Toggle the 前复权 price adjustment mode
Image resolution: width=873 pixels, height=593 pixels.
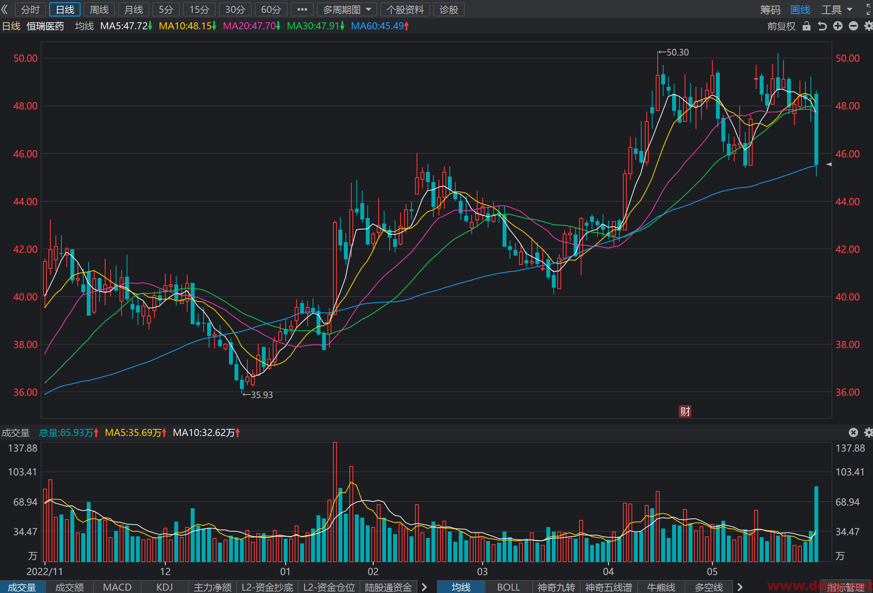pos(781,26)
